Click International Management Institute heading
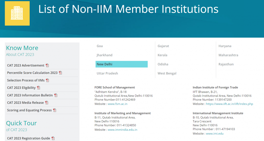 (x=218, y=113)
